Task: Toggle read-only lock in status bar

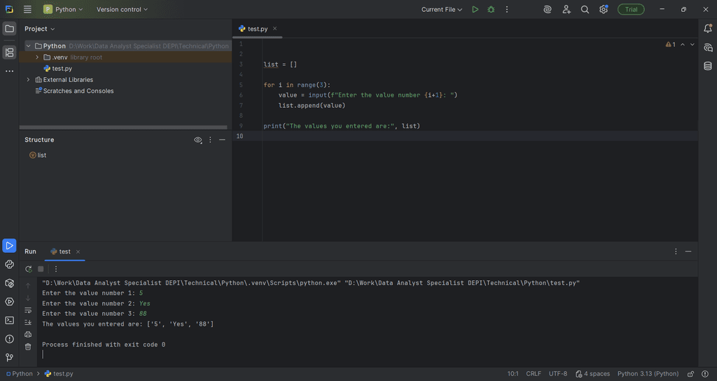Action: 690,374
